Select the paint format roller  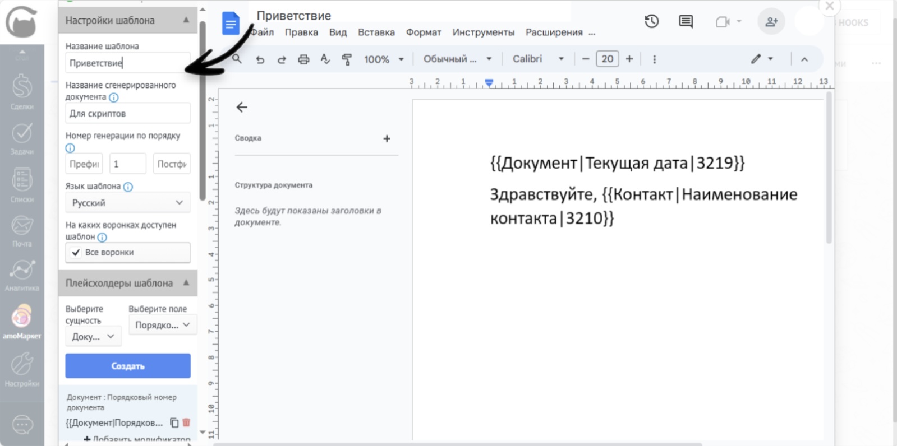click(347, 59)
